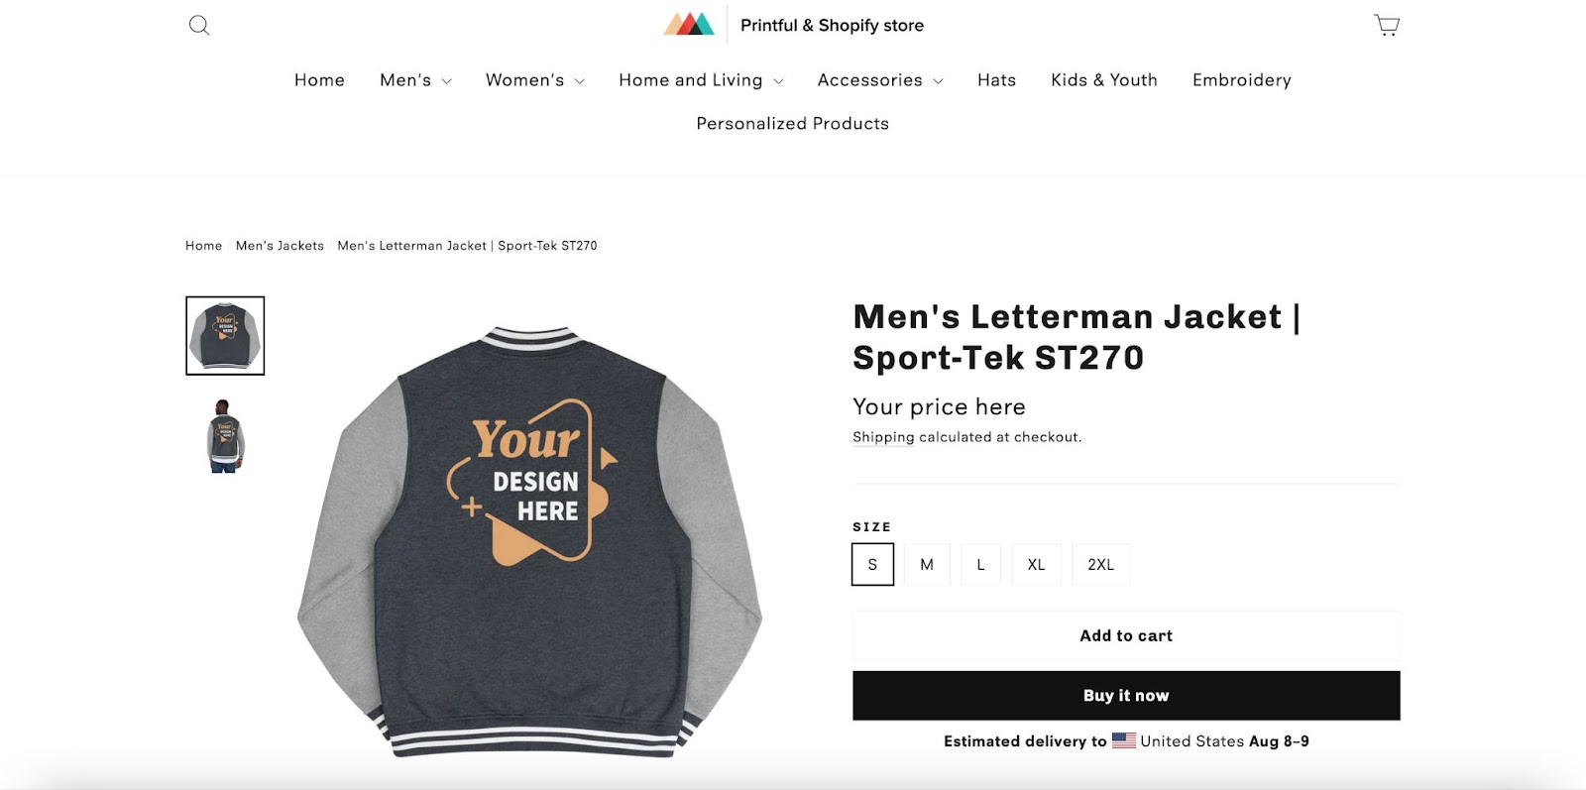Expand the Women's dropdown menu
The image size is (1586, 790).
click(x=534, y=80)
